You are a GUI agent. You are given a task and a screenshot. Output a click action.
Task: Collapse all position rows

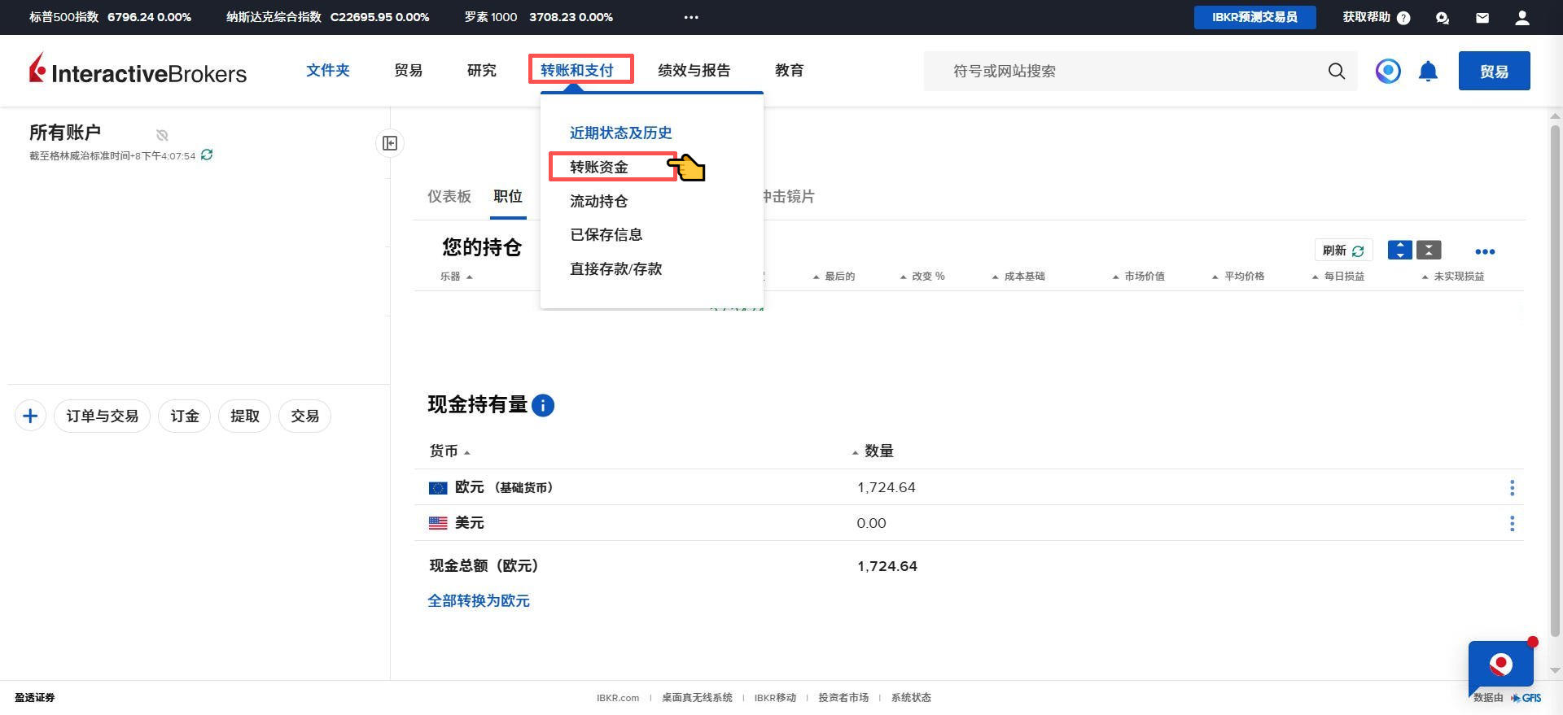1429,251
